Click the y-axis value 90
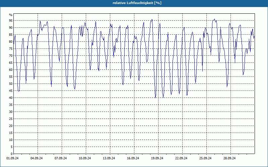Screen dimensions: 268x167 tap(11, 28)
